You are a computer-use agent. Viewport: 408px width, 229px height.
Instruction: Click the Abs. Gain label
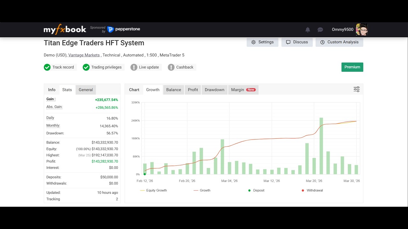pyautogui.click(x=55, y=107)
